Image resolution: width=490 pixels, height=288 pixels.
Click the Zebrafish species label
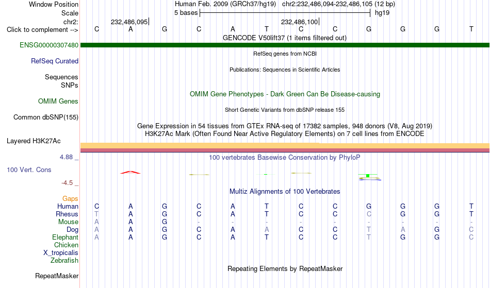point(64,261)
